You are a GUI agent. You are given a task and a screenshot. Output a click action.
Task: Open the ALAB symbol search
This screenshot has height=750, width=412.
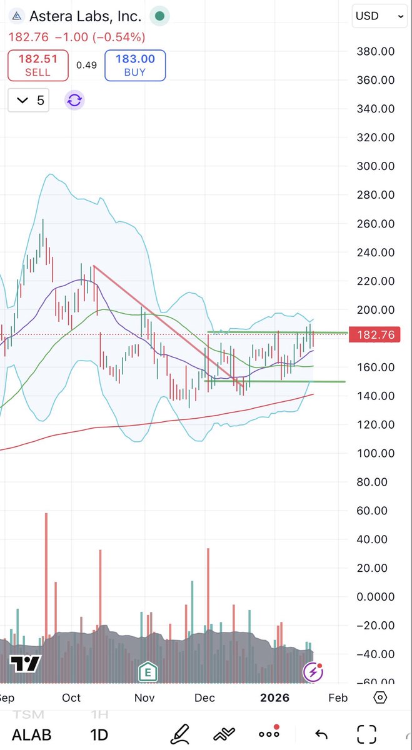point(31,734)
